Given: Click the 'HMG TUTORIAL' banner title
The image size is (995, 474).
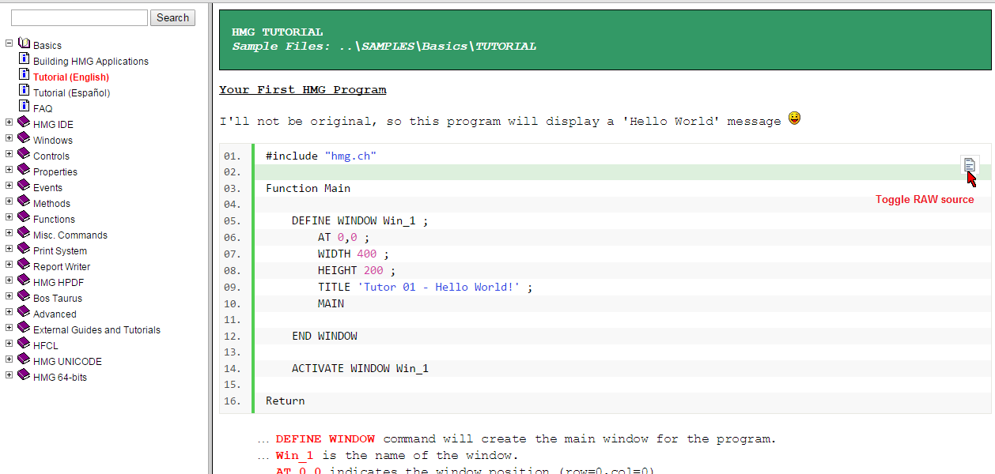Looking at the screenshot, I should (x=278, y=32).
